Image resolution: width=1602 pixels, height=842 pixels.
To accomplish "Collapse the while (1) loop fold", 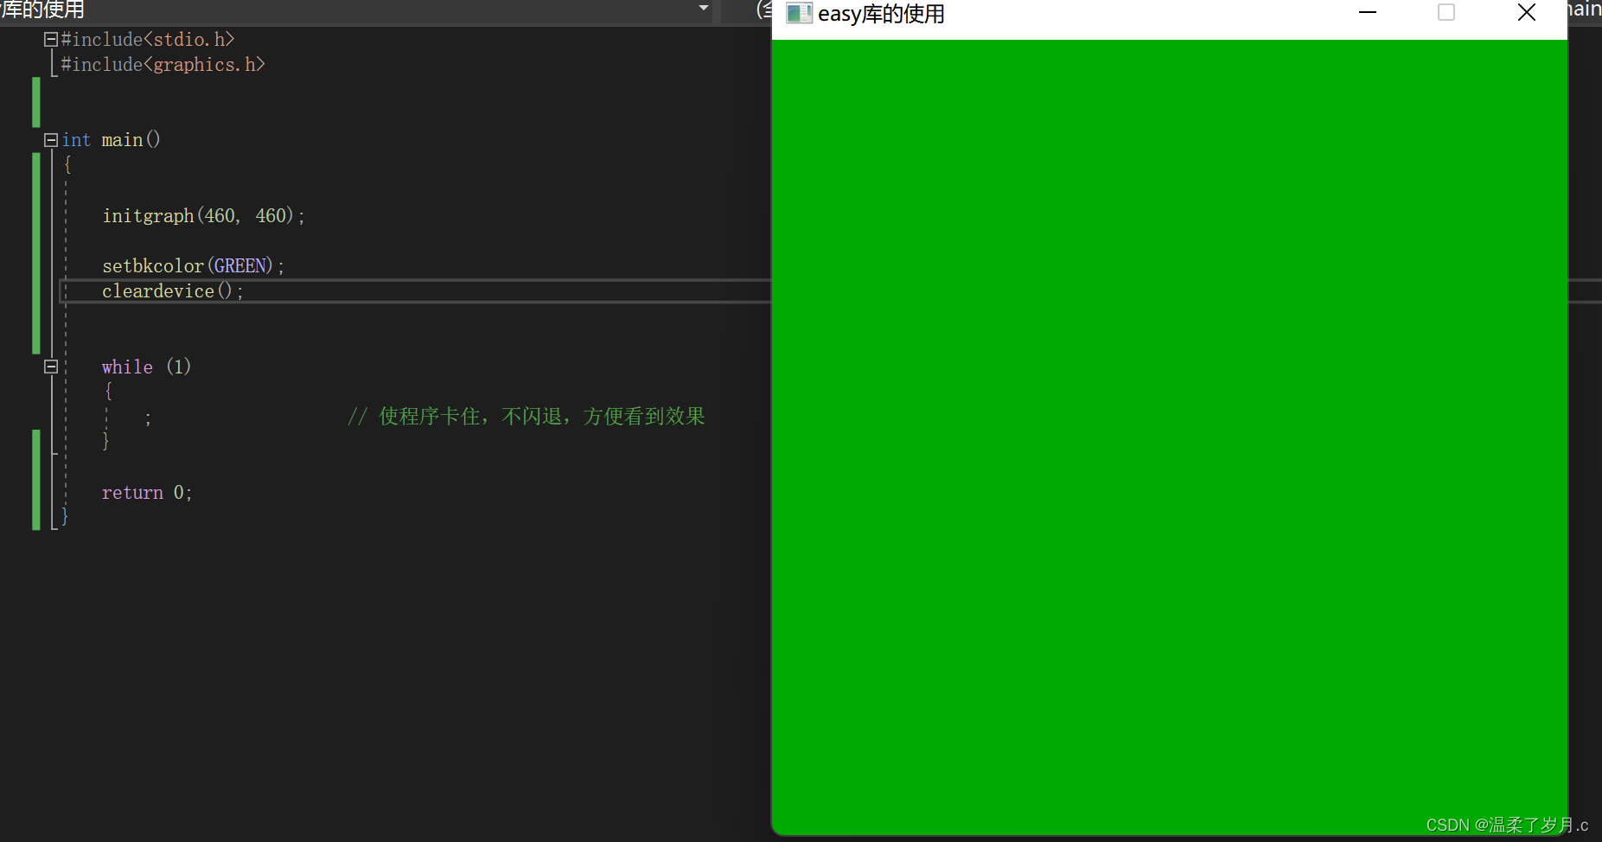I will point(51,367).
